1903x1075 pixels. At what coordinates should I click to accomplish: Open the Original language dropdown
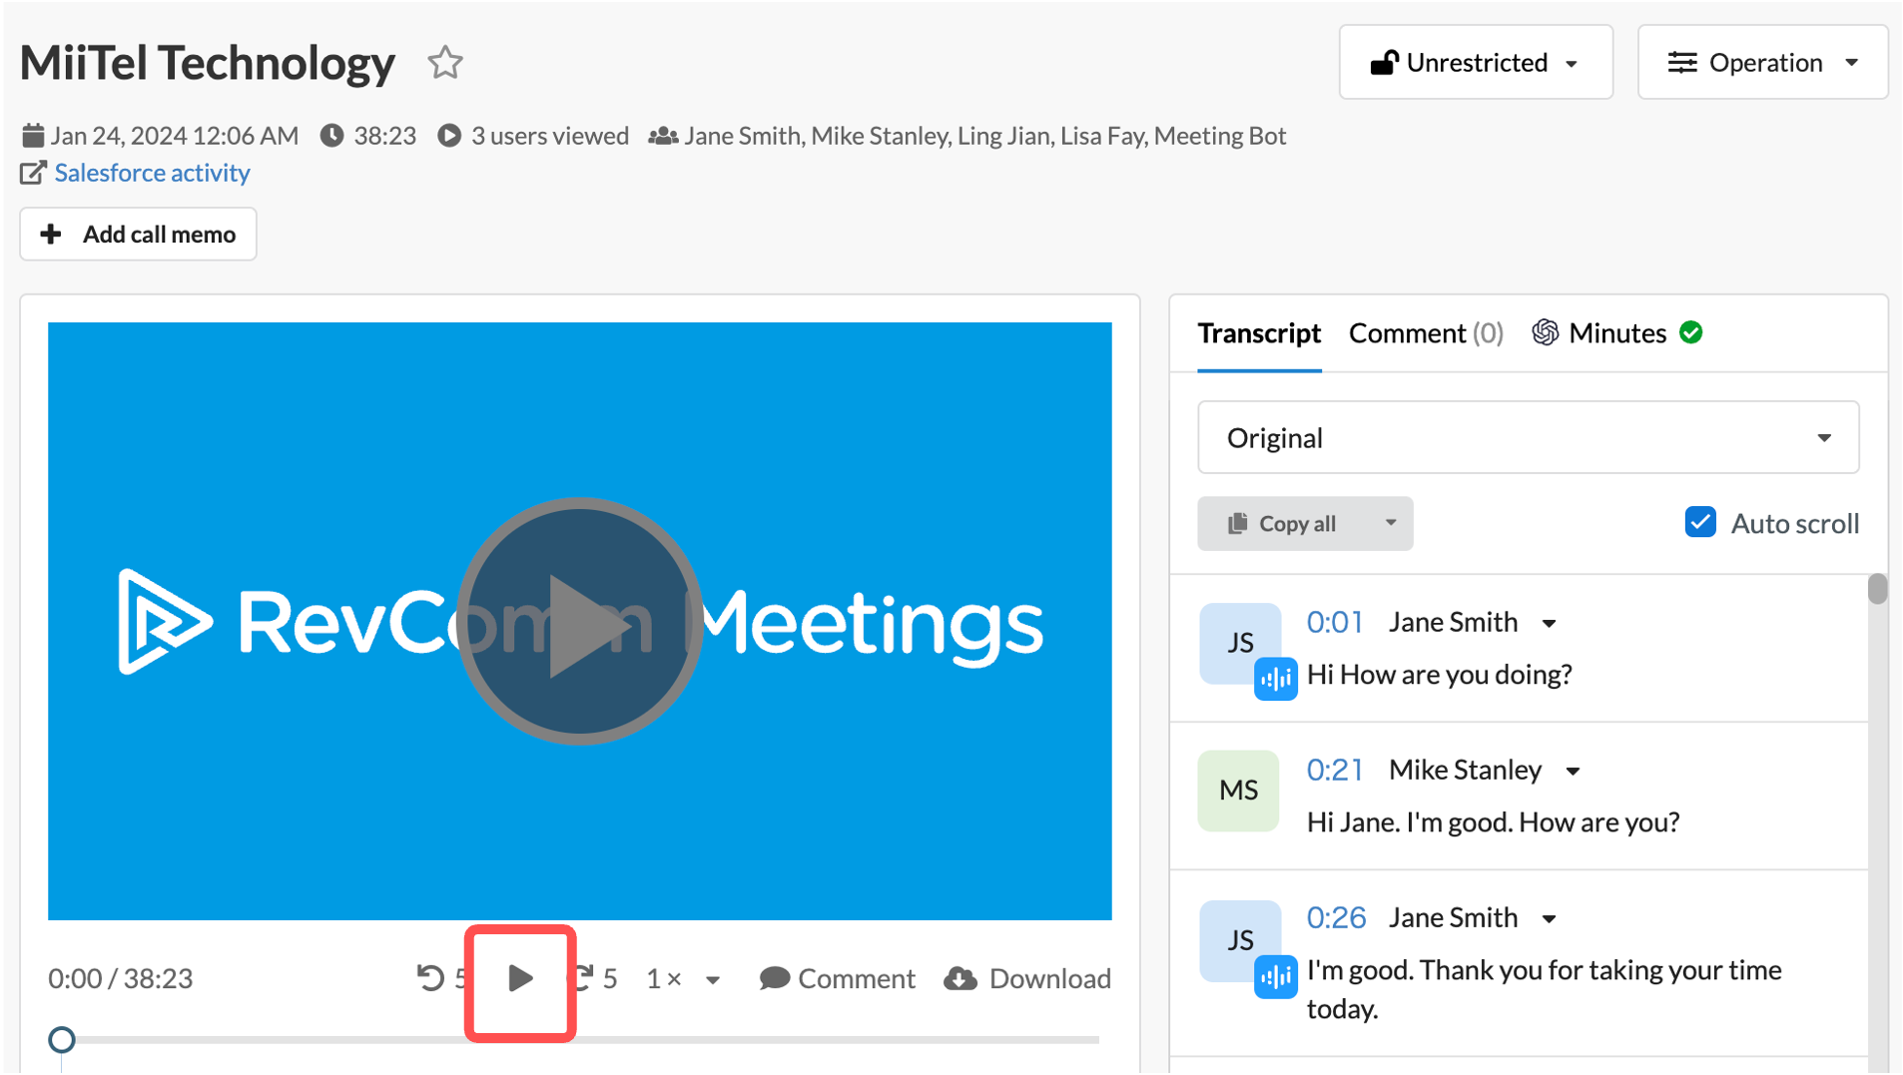[x=1528, y=438]
